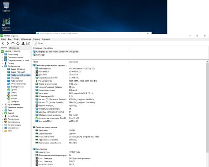
Task: Open the Отчёт menu in menu bar
Action: point(16,39)
